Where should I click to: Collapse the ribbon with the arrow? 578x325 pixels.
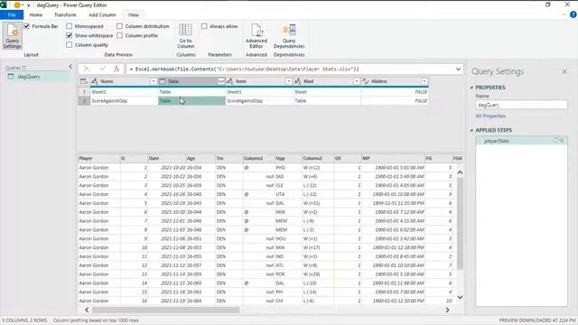point(564,14)
